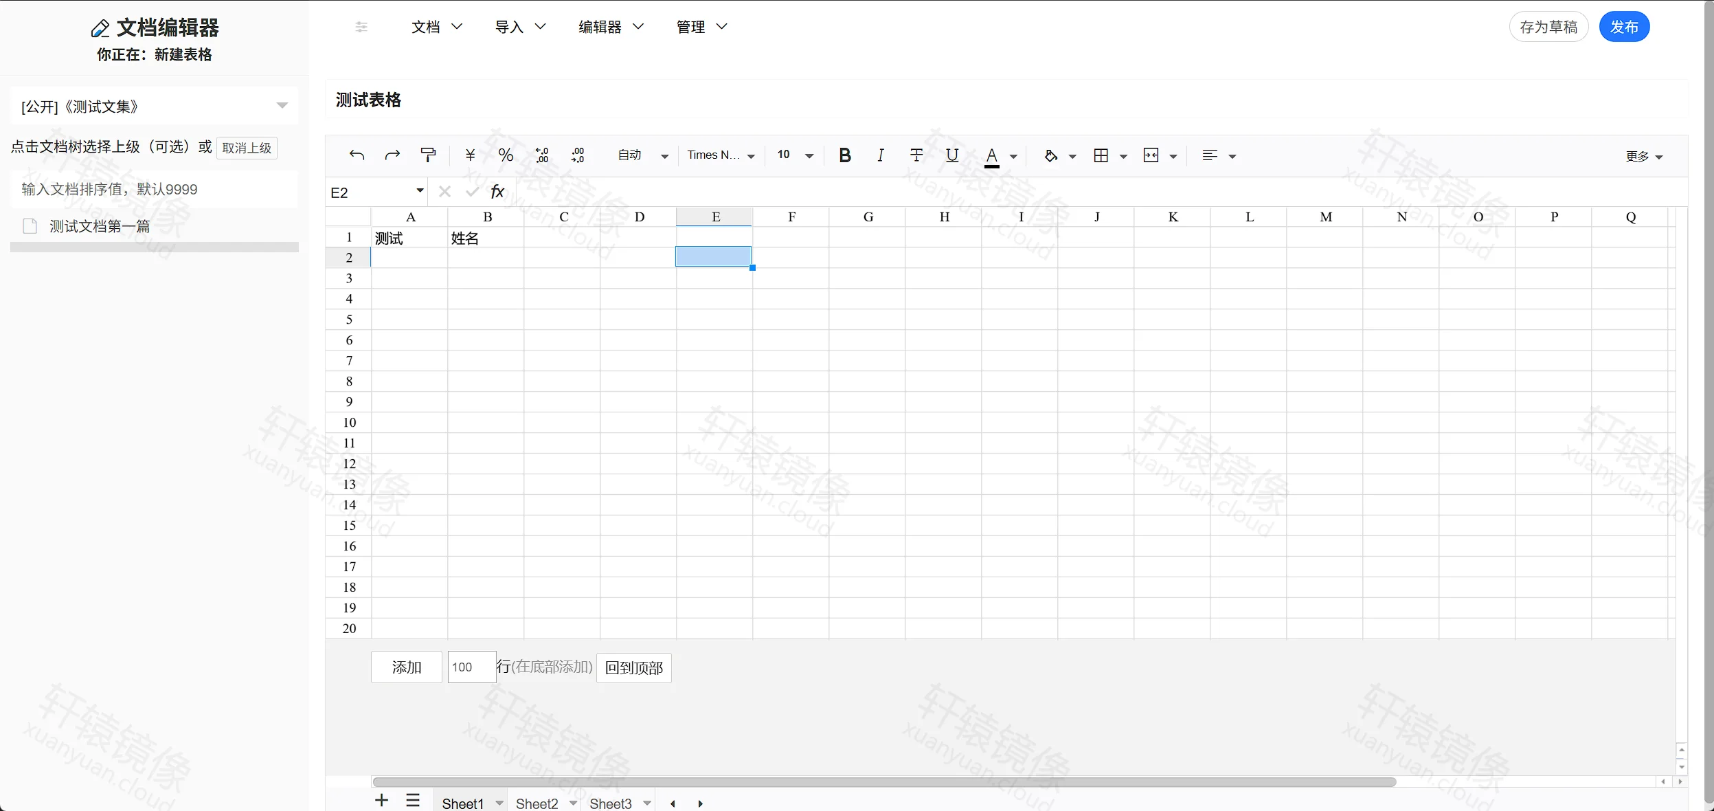Toggle bold formatting
Screen dimensions: 1714x811
(x=845, y=155)
